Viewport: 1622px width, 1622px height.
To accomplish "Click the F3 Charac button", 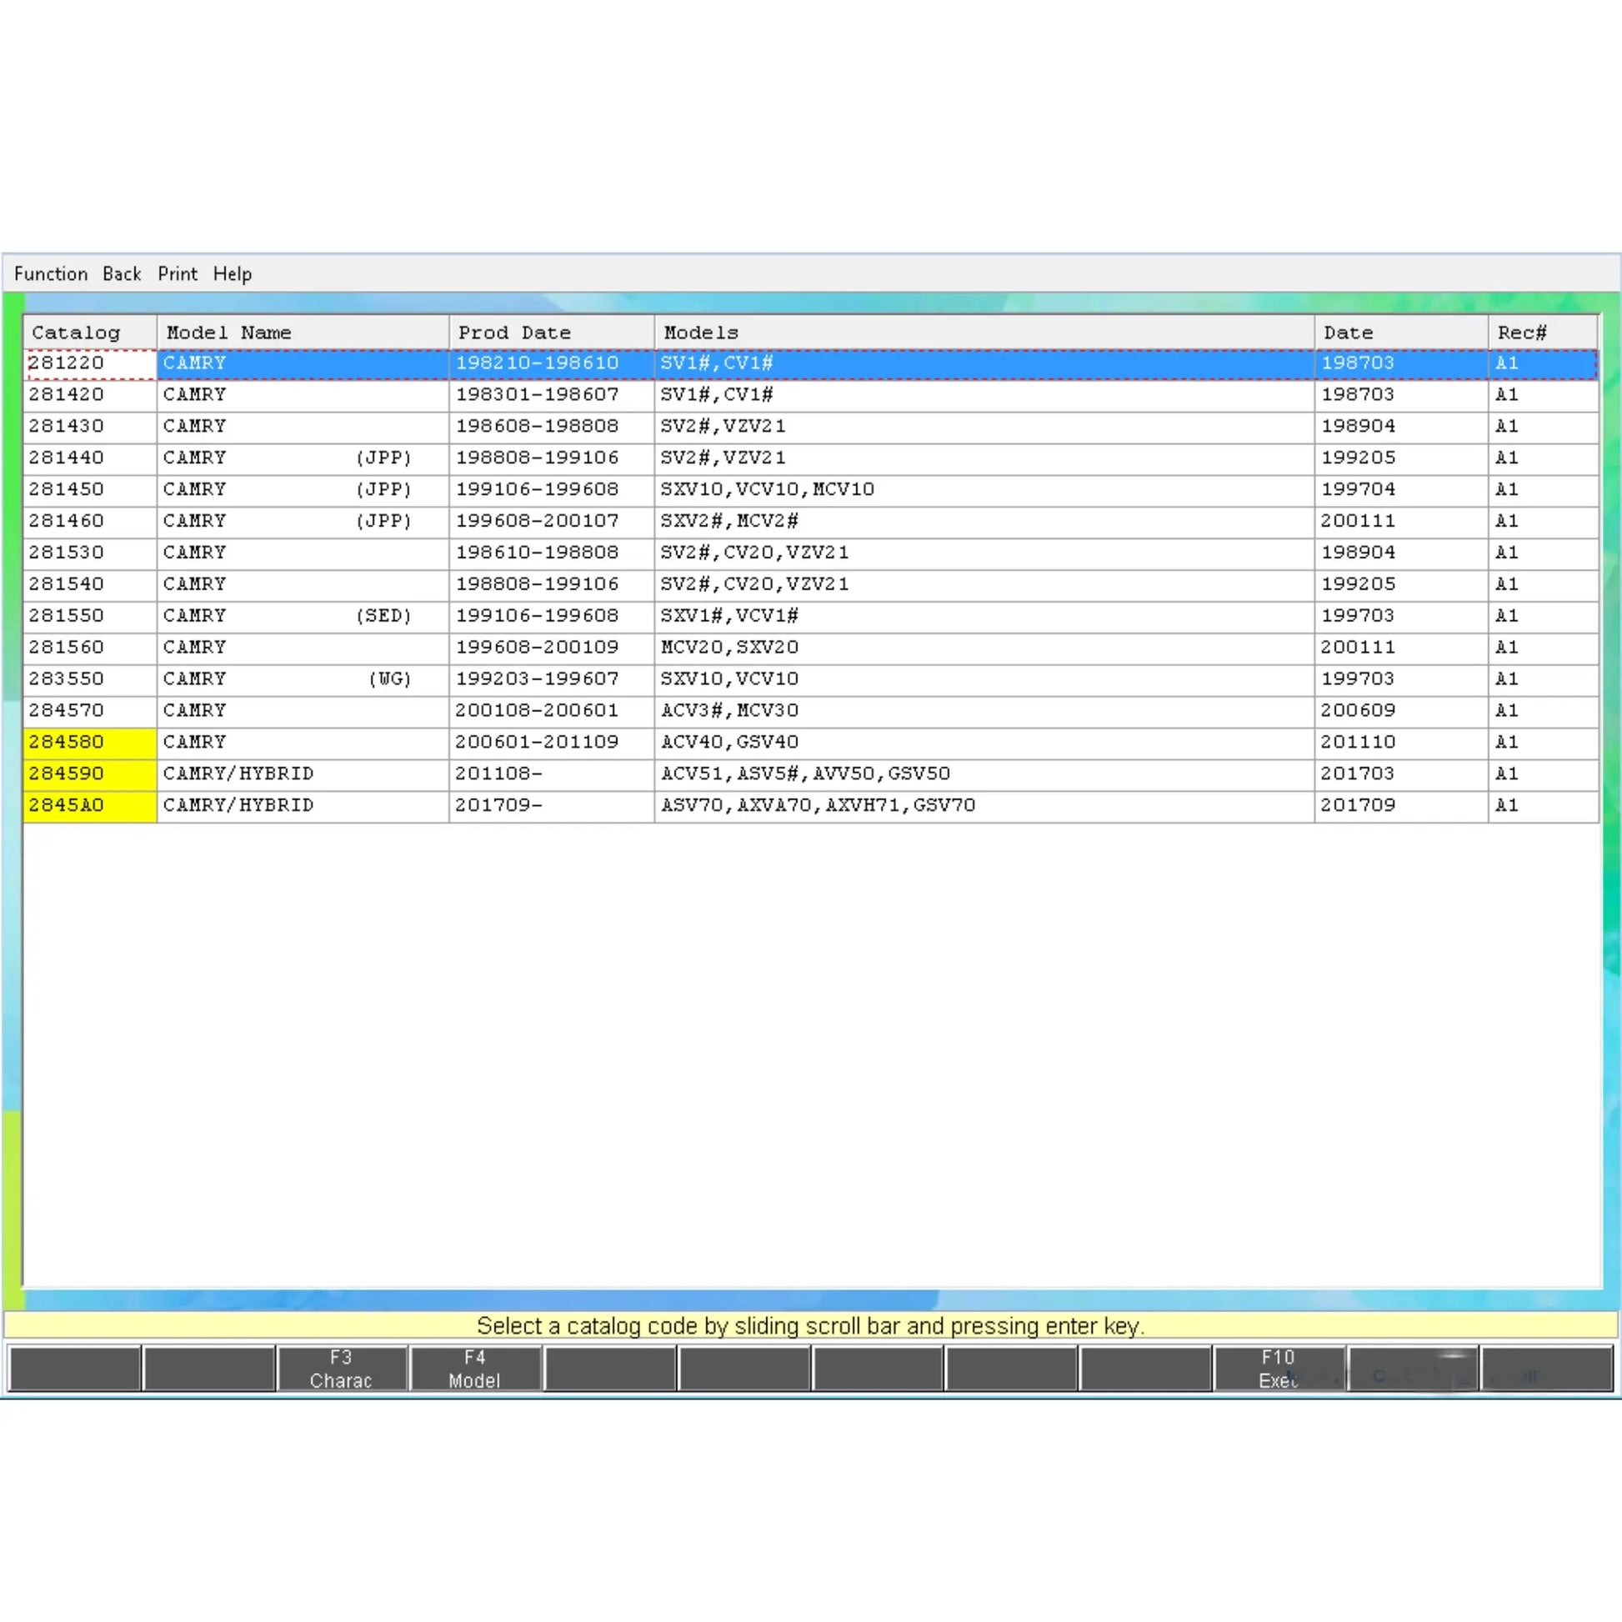I will (x=342, y=1369).
